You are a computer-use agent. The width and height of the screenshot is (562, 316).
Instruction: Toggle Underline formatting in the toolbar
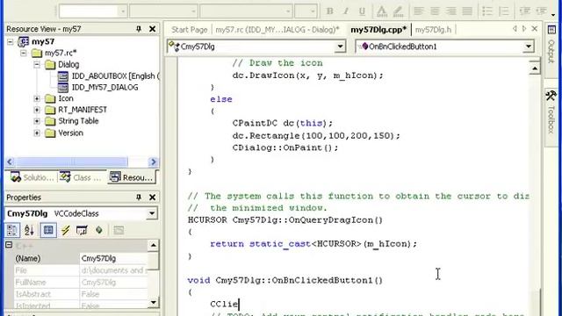pos(362,11)
